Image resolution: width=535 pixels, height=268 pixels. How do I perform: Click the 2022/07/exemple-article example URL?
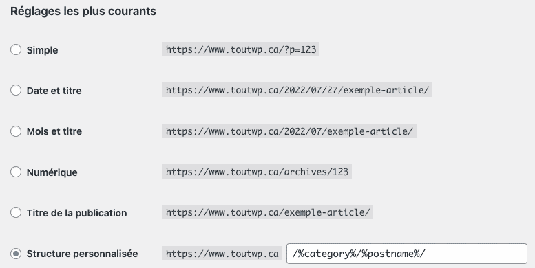(289, 131)
